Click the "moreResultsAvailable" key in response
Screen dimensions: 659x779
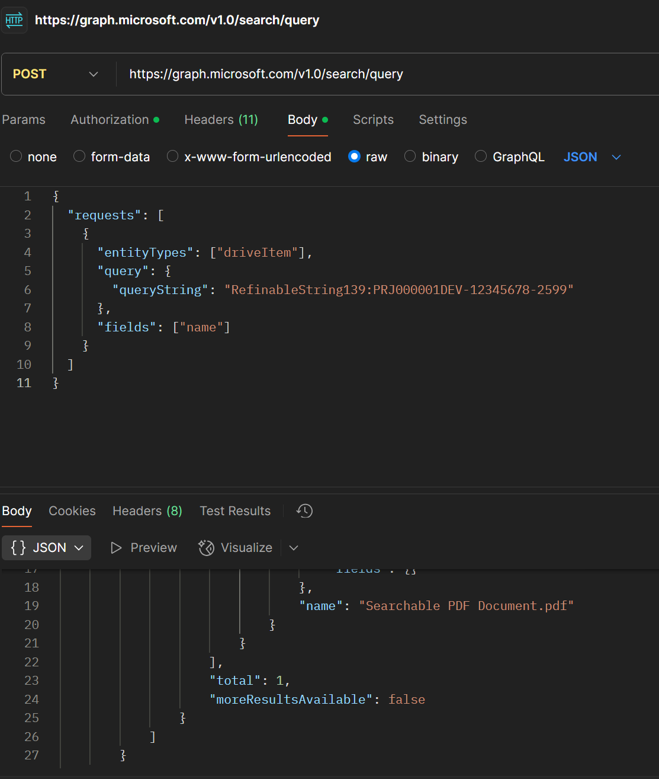tap(291, 700)
